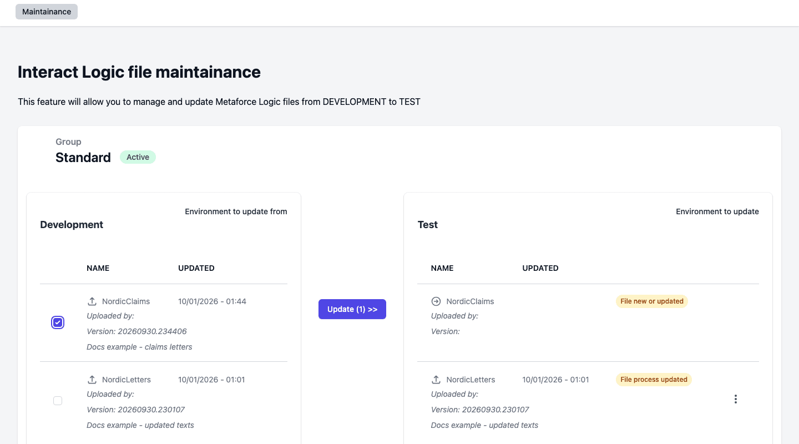
Task: Click the UPDATED column header in Development
Action: point(196,268)
